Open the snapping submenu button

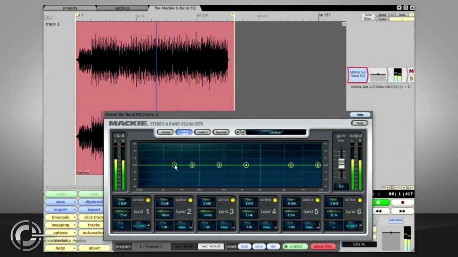pos(61,225)
